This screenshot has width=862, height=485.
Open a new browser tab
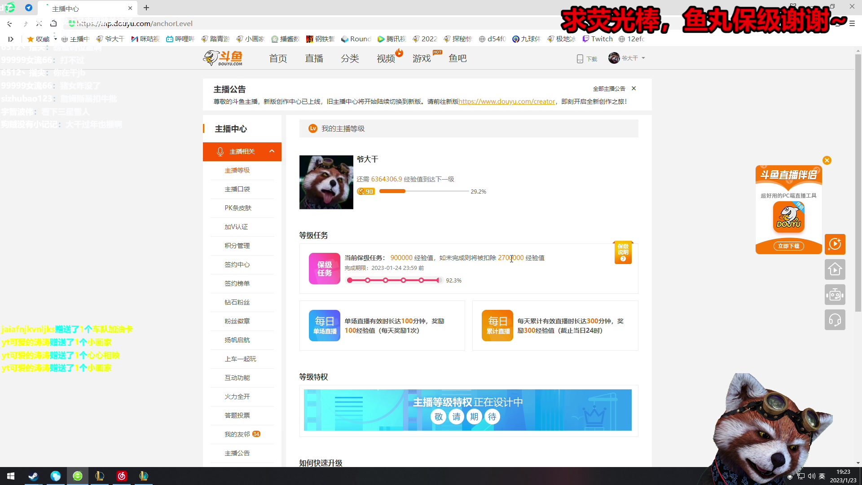pyautogui.click(x=146, y=8)
